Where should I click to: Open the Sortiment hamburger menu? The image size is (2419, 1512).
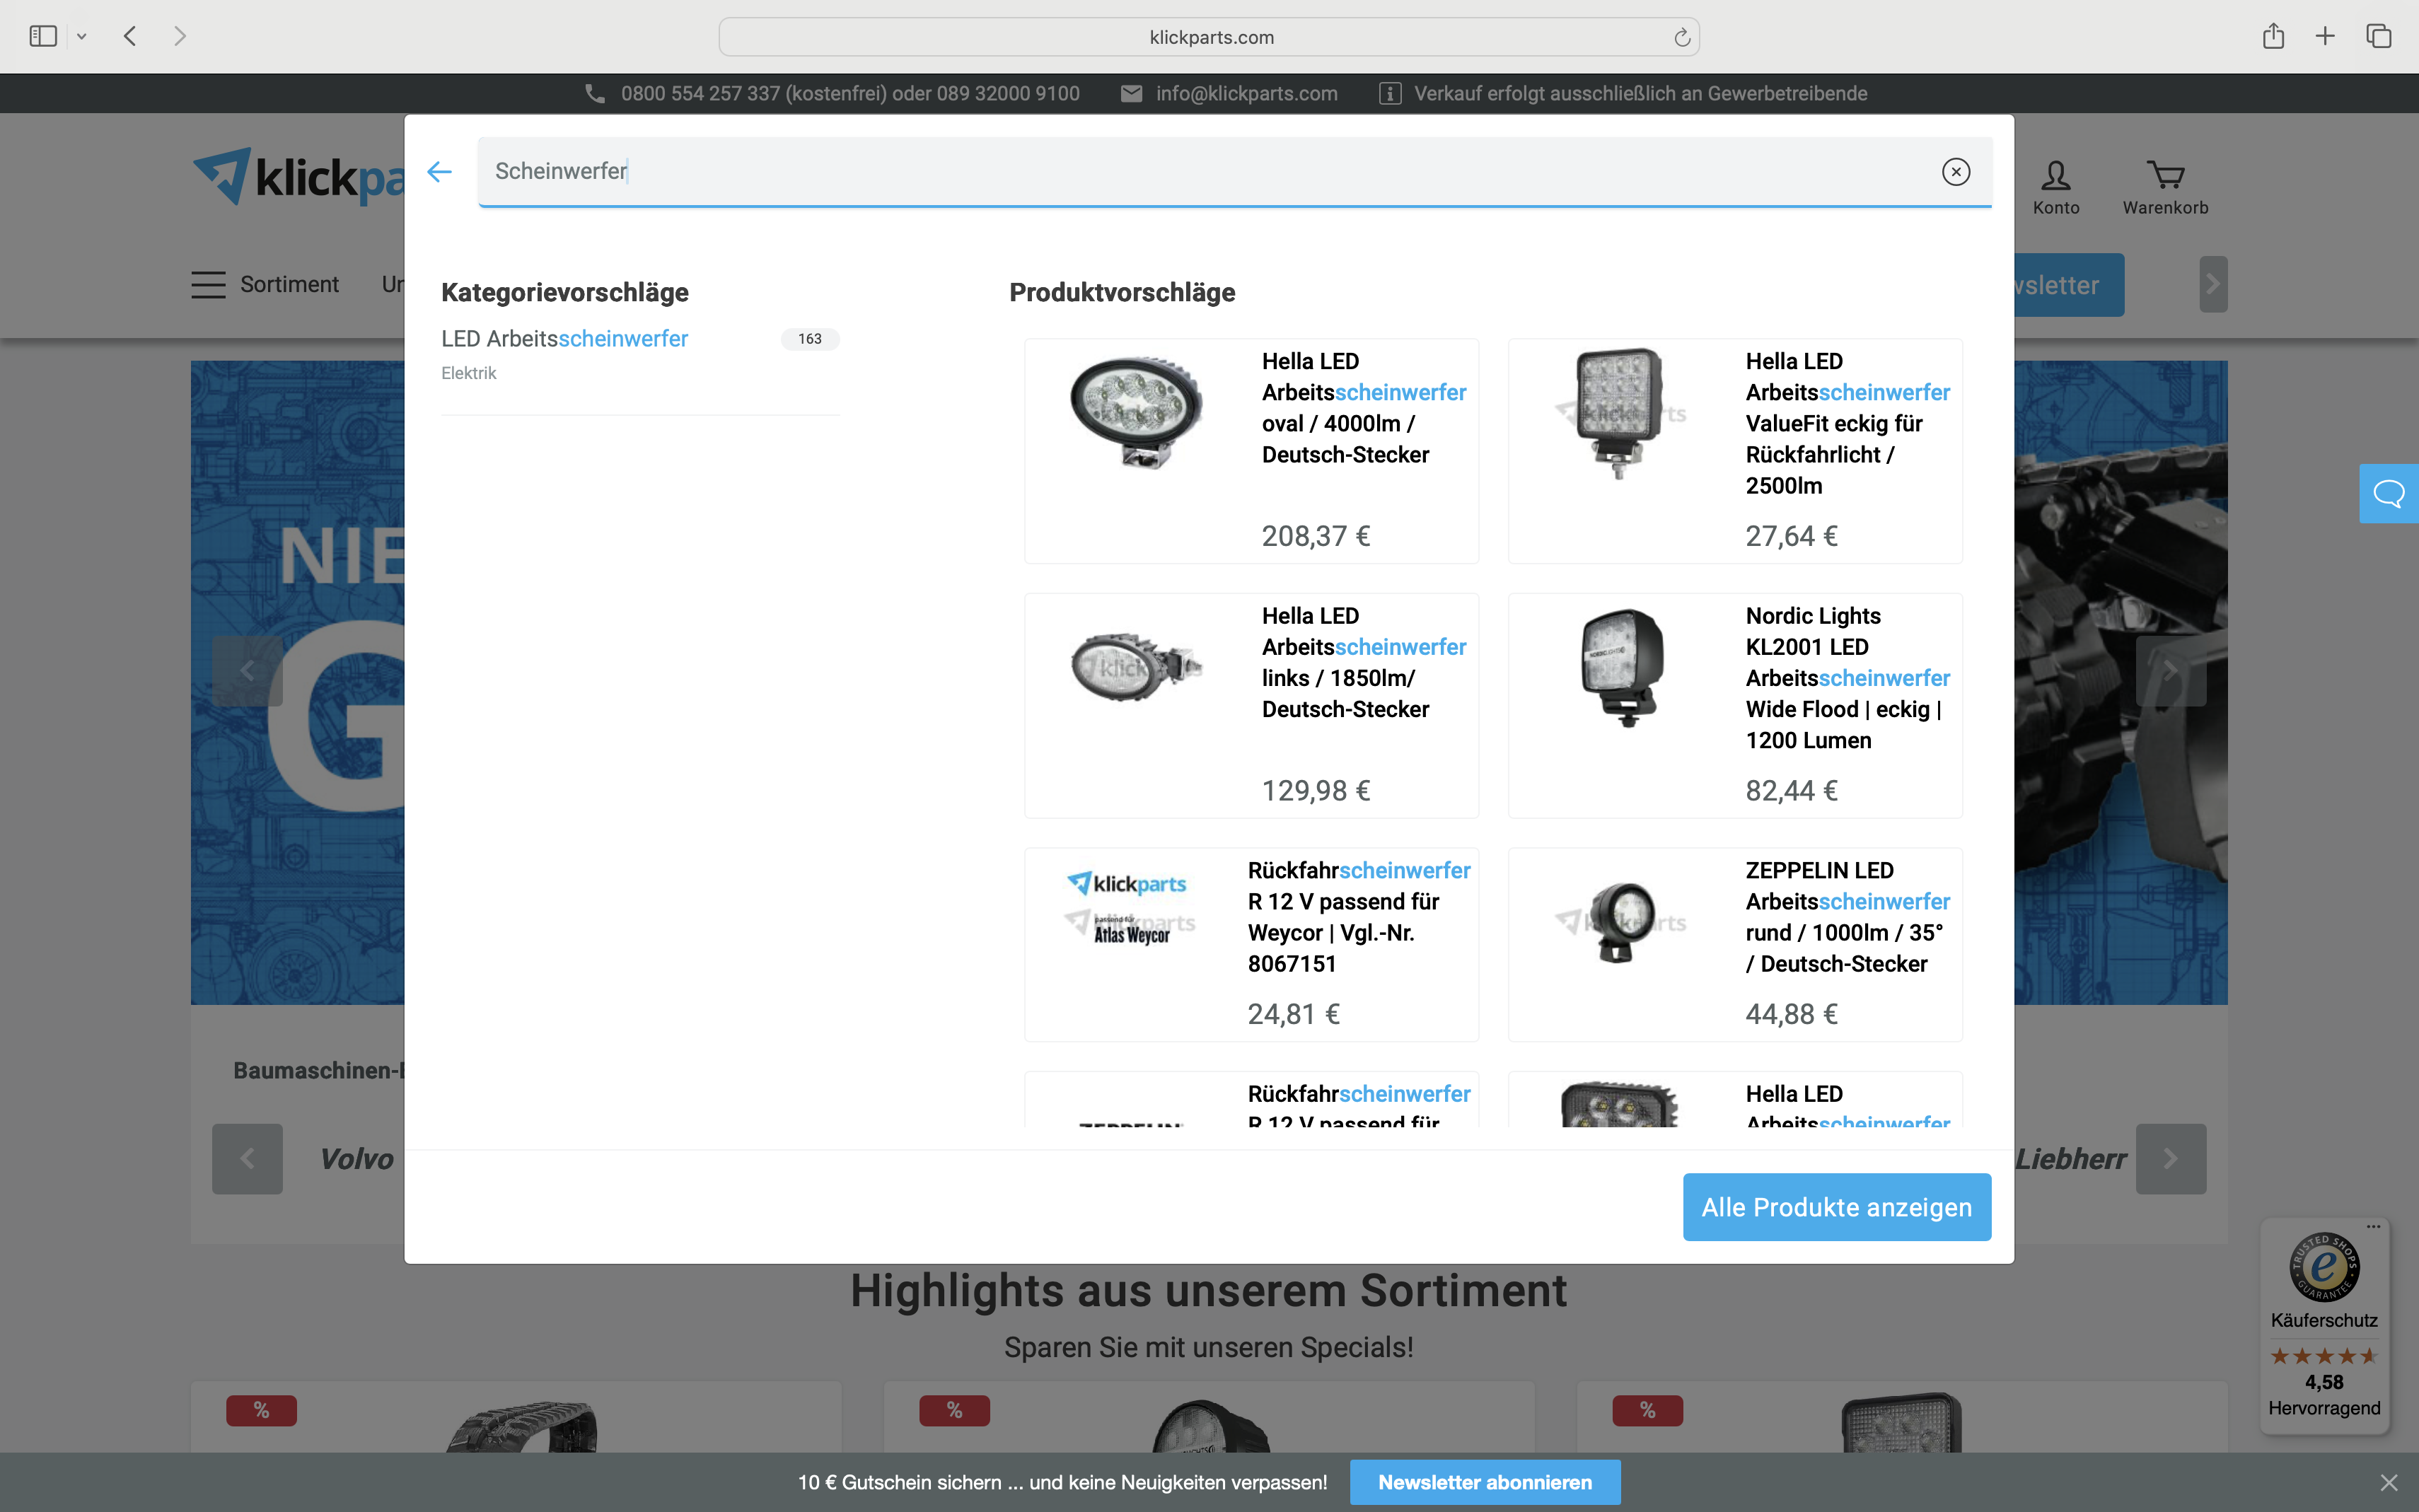265,284
